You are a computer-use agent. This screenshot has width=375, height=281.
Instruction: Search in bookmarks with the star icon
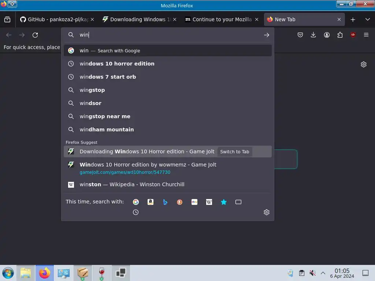click(x=224, y=202)
